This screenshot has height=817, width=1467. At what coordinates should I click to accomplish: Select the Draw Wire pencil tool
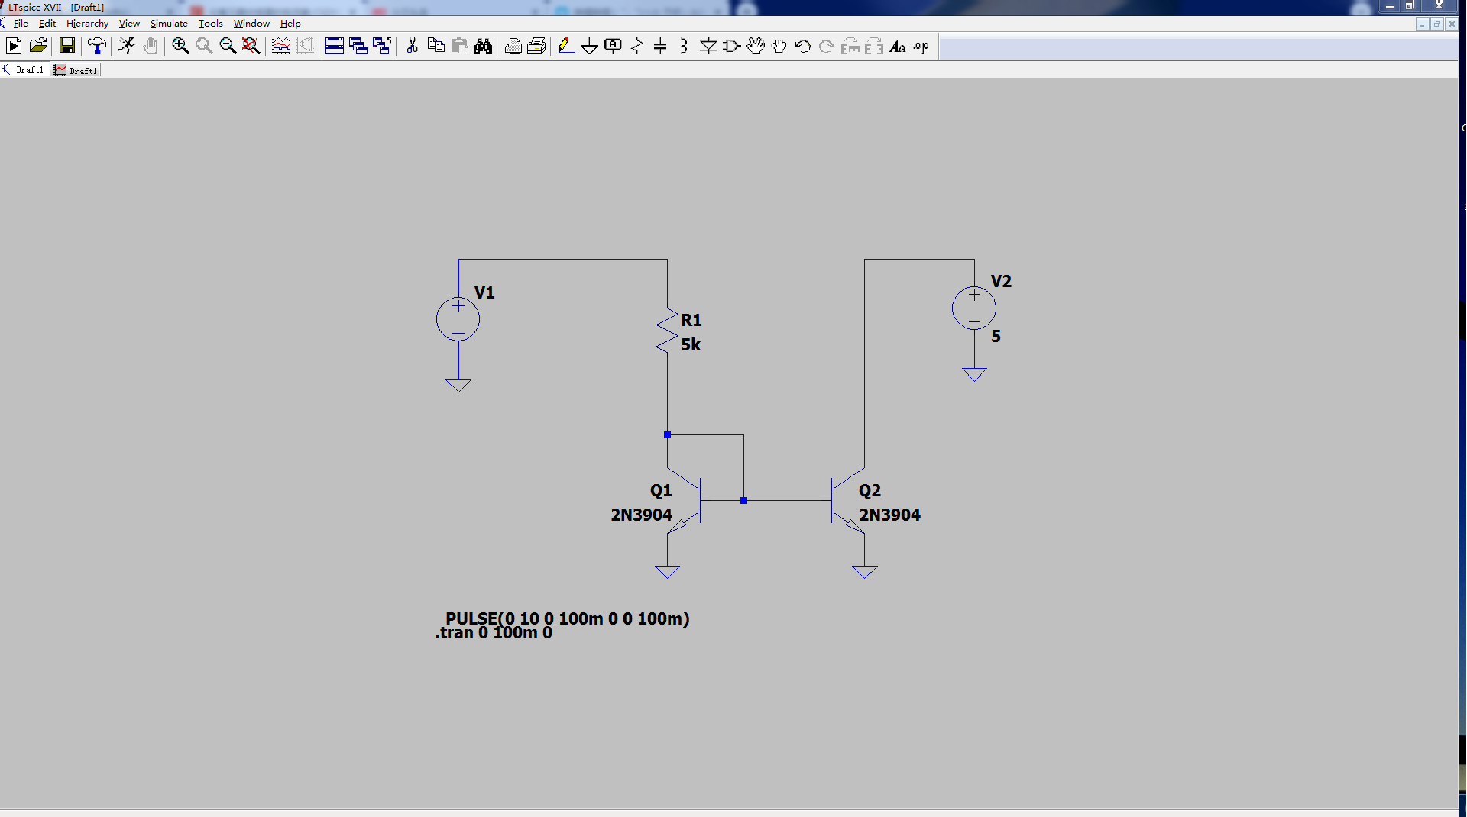tap(565, 46)
